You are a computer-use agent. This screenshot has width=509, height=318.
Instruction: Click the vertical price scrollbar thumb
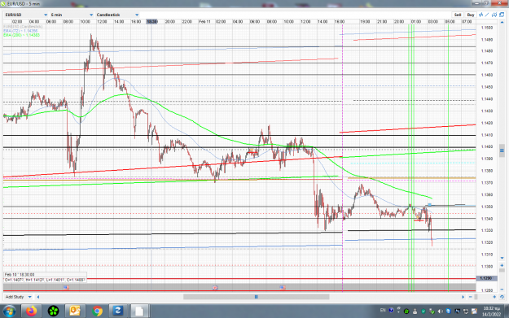pos(502,150)
